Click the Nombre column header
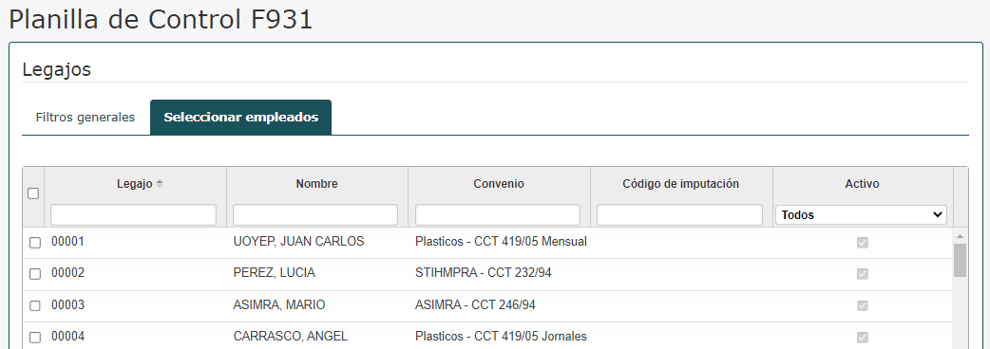This screenshot has height=349, width=990. click(x=317, y=184)
